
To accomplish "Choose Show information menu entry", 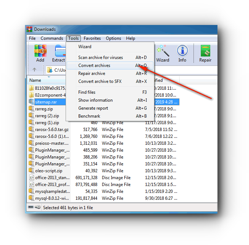I will [110, 100].
